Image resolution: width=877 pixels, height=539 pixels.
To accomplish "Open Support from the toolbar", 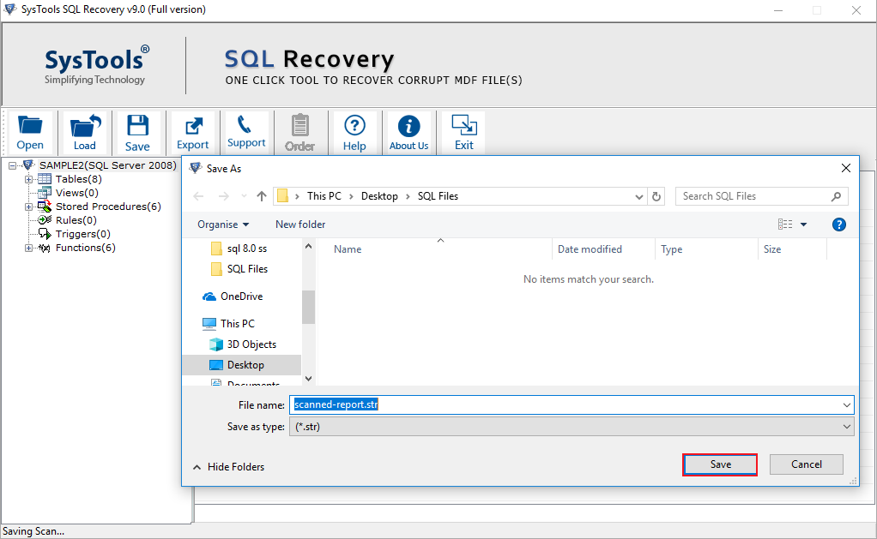I will click(x=246, y=132).
